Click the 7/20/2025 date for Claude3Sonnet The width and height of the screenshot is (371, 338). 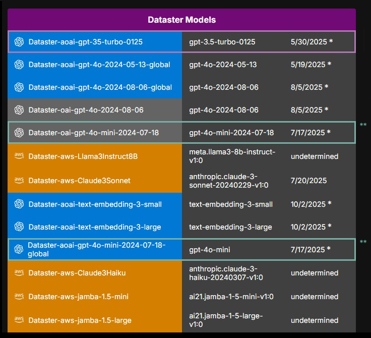[x=308, y=181]
